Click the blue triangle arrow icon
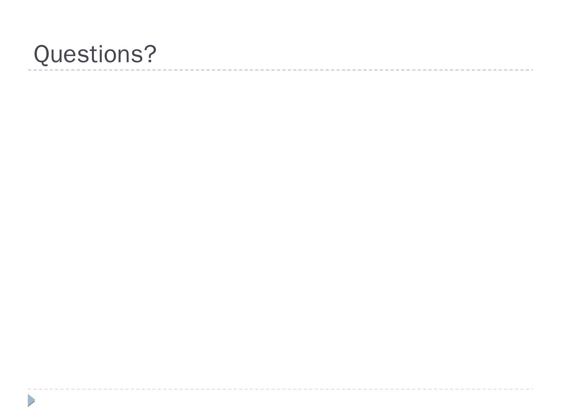 [31, 399]
